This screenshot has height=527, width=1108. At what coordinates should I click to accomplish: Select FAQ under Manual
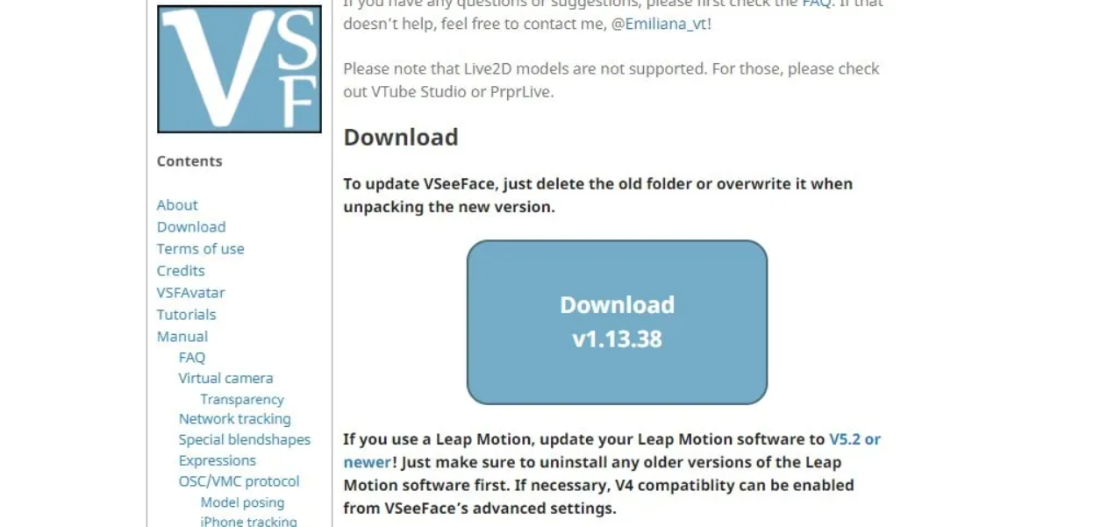click(192, 358)
